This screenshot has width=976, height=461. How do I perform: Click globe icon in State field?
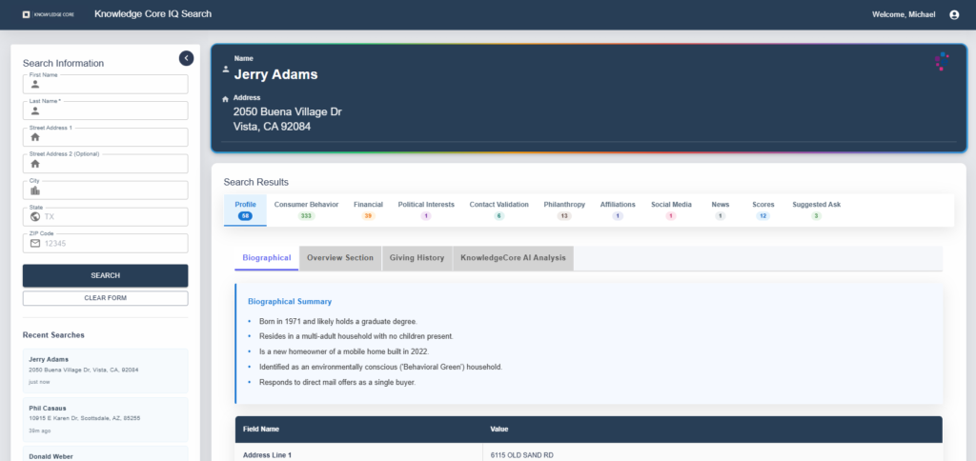35,216
